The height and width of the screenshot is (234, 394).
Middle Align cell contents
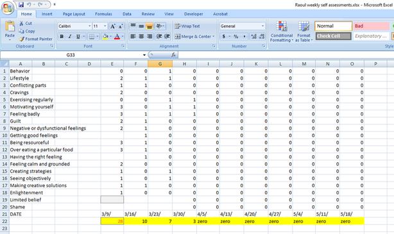point(141,26)
